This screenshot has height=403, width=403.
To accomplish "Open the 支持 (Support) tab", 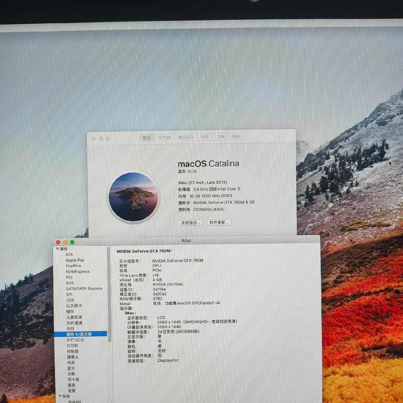I will click(x=221, y=137).
